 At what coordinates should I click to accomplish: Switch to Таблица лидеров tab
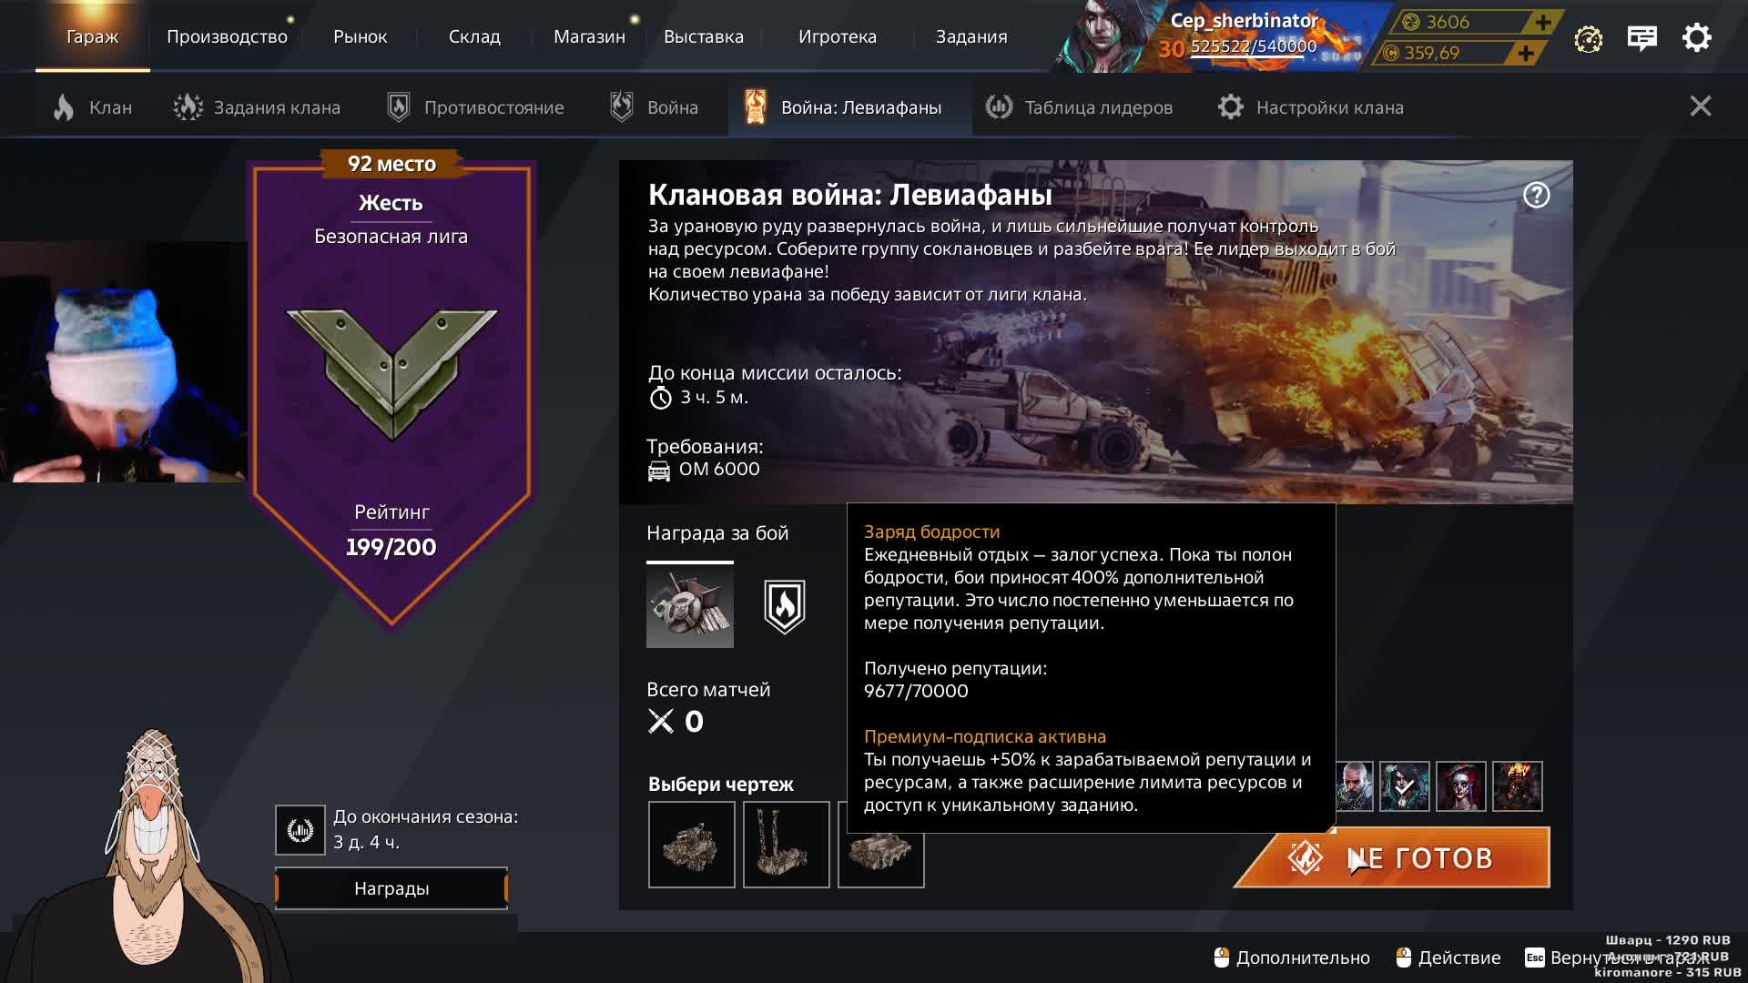[x=1079, y=107]
